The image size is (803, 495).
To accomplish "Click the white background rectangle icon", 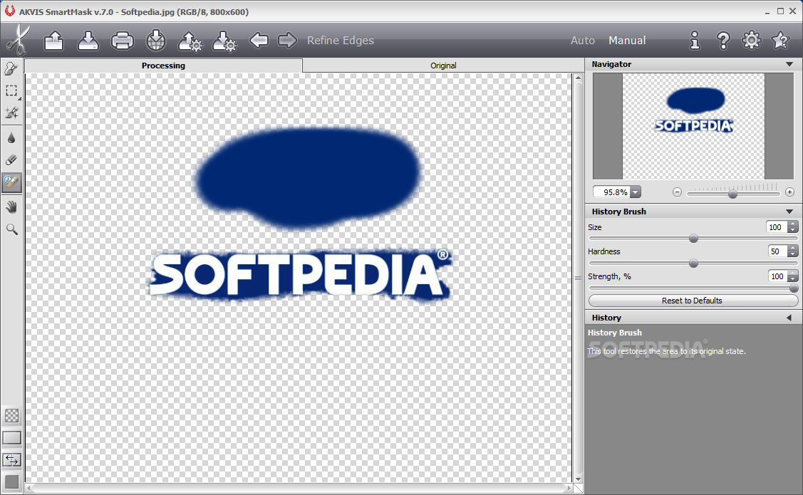I will pyautogui.click(x=12, y=438).
